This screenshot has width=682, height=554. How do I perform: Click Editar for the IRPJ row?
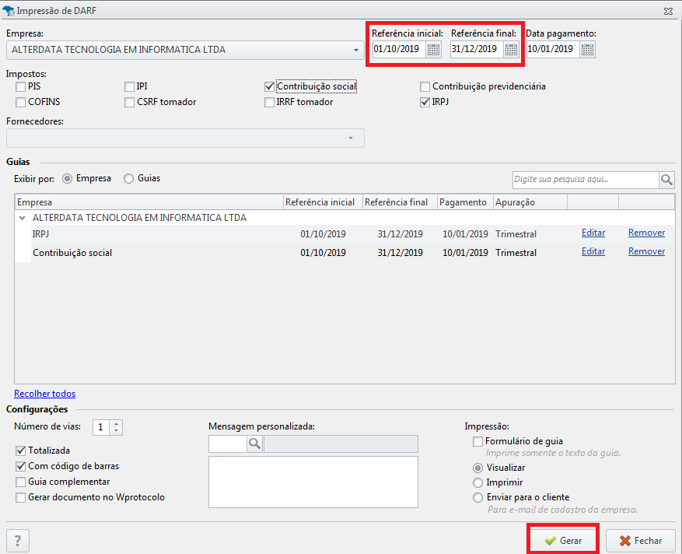click(593, 233)
